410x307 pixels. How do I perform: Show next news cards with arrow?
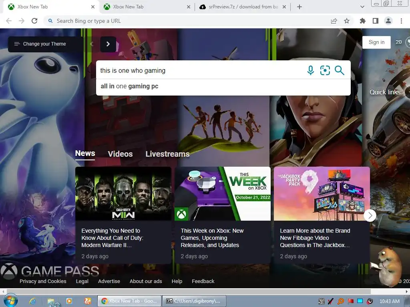pos(370,215)
